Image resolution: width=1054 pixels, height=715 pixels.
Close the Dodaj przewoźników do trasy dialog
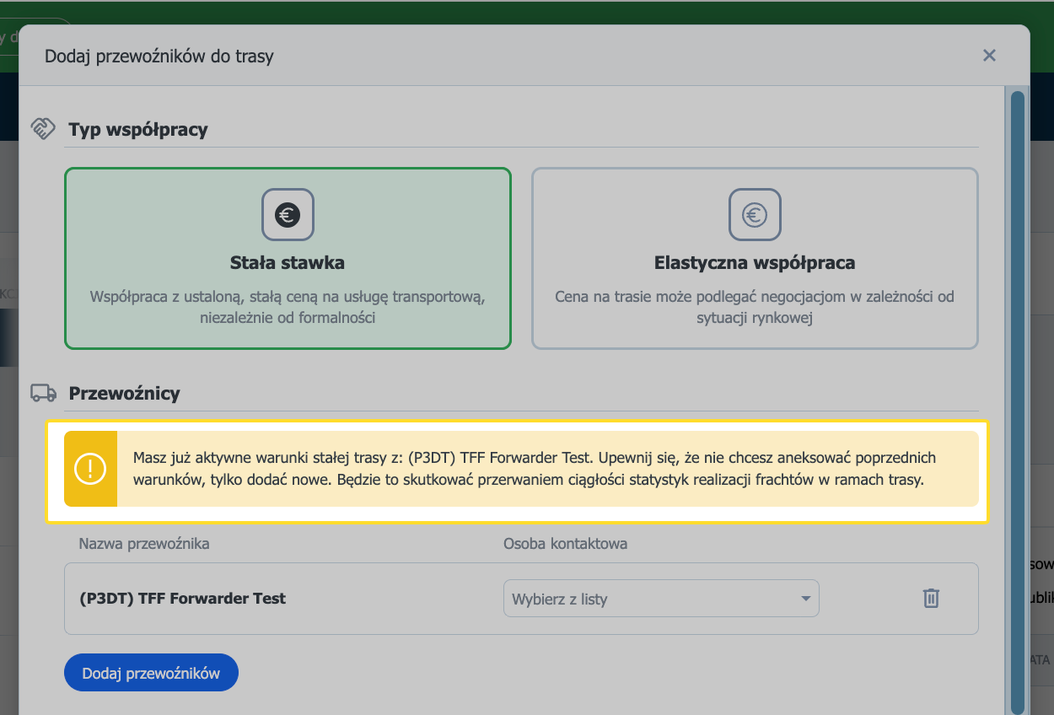pyautogui.click(x=989, y=56)
